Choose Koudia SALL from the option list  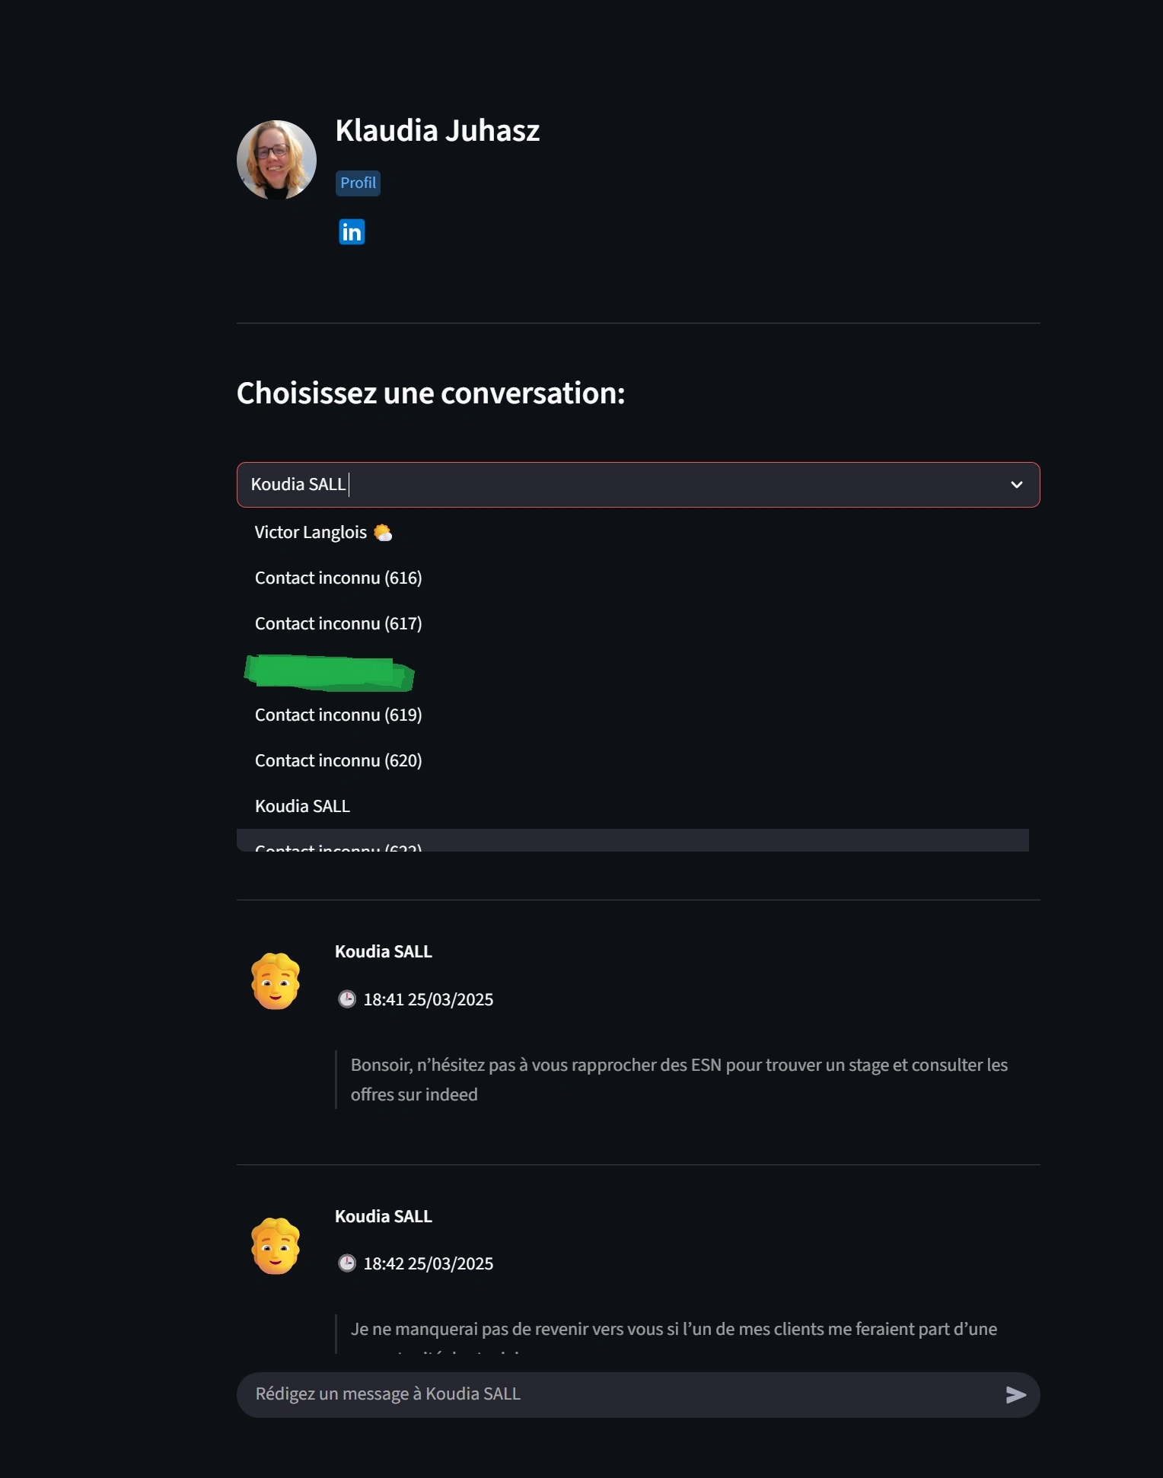coord(302,805)
